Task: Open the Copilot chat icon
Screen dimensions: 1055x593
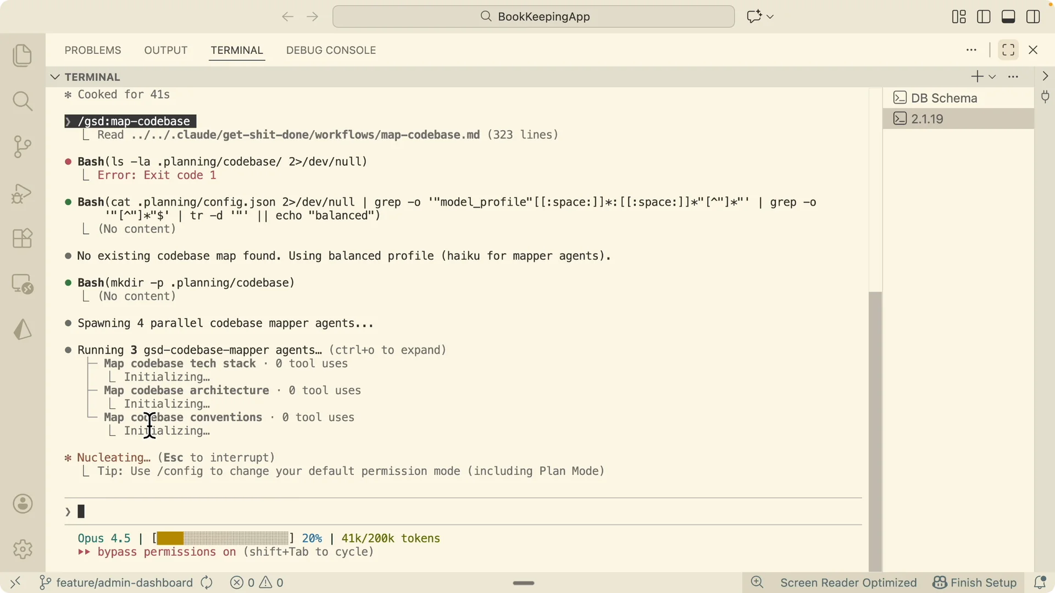Action: (754, 16)
